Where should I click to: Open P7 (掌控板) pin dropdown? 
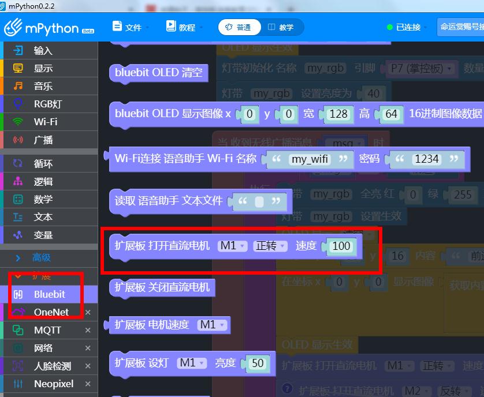point(420,68)
